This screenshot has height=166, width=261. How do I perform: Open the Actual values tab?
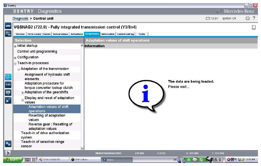point(61,34)
